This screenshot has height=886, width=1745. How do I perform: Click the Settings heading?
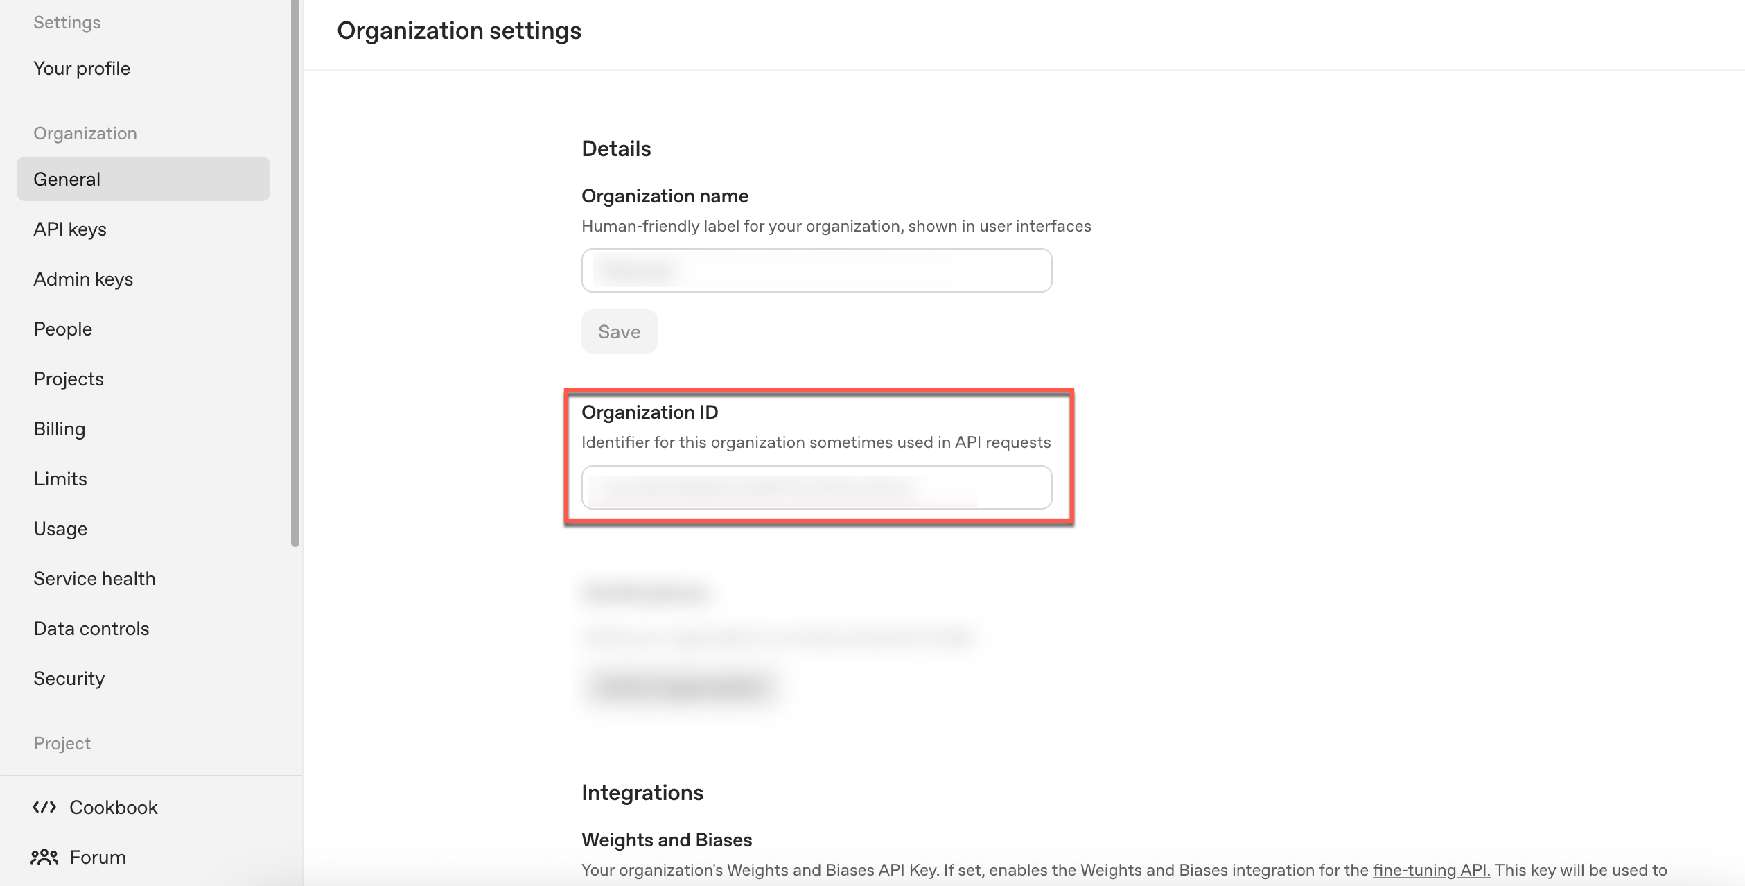[67, 21]
